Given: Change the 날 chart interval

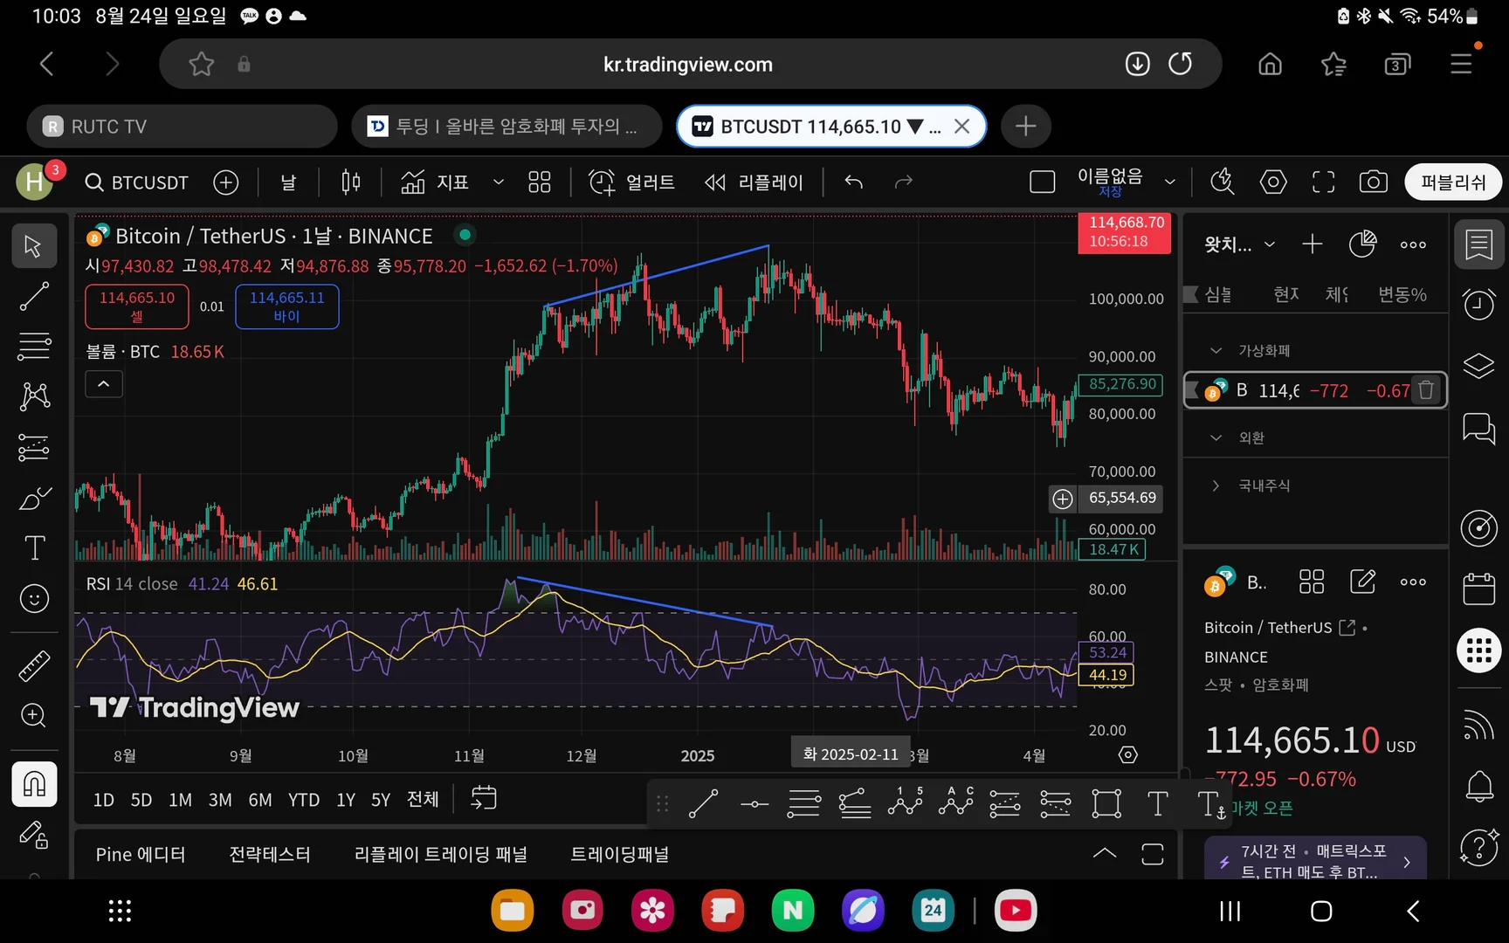Looking at the screenshot, I should click(288, 182).
